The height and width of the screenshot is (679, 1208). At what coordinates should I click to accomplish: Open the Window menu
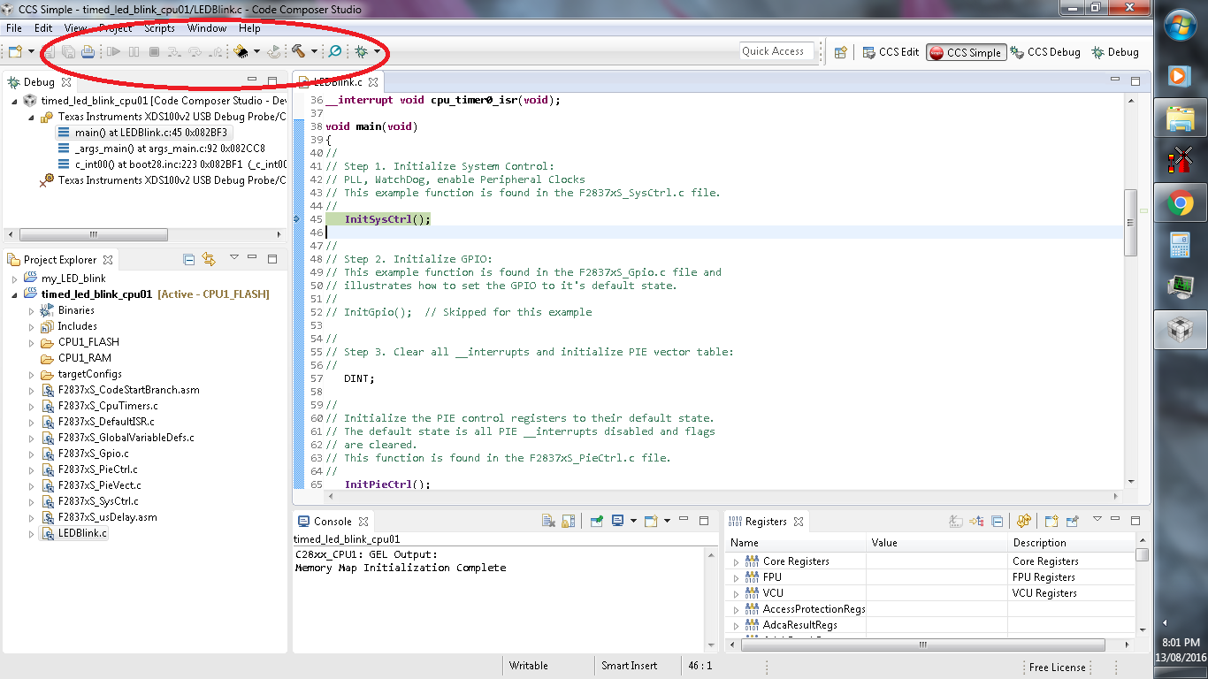click(207, 28)
